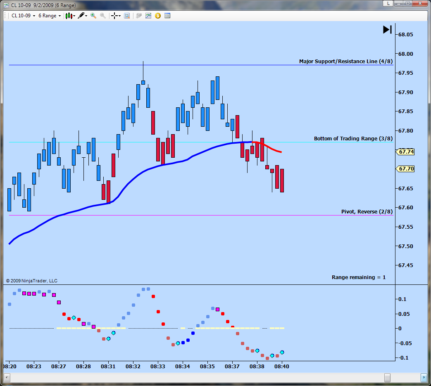The width and height of the screenshot is (431, 386).
Task: Click the 08:27 time axis label
Action: coord(59,366)
